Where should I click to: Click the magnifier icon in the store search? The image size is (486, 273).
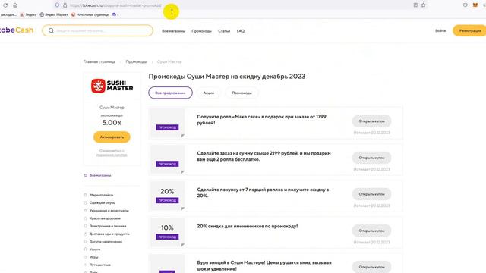51,30
